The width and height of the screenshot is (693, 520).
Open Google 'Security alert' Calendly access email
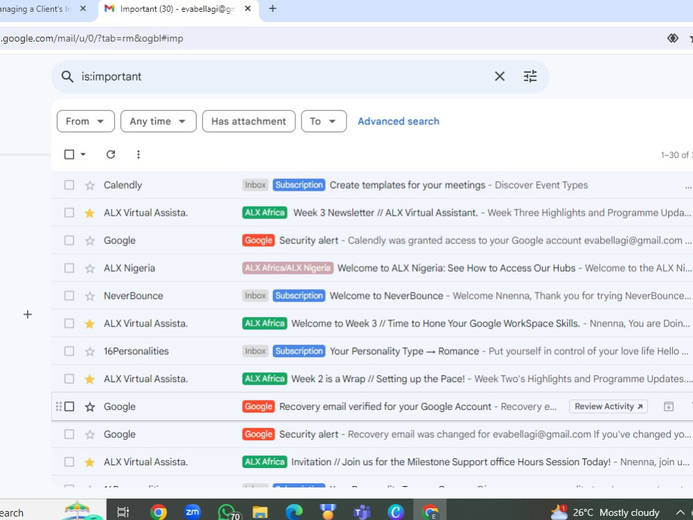(x=308, y=240)
